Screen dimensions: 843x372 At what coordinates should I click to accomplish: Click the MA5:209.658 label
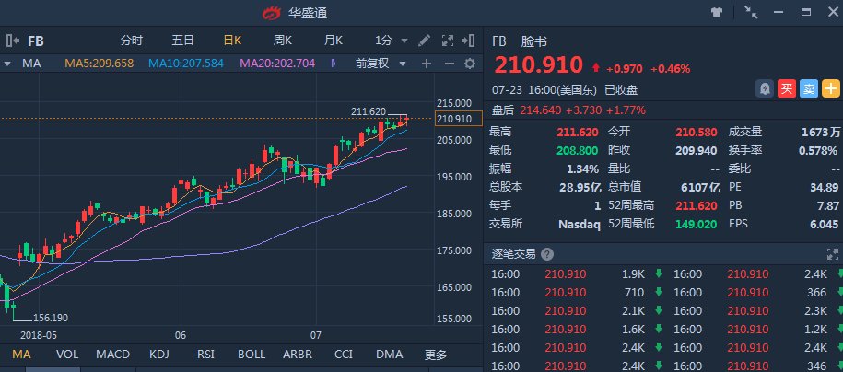tap(99, 64)
